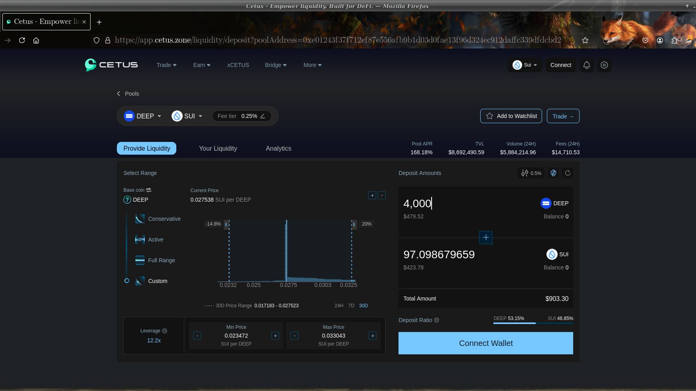The height and width of the screenshot is (391, 696).
Task: Click the tracking protection shield icon
Action: pos(96,40)
